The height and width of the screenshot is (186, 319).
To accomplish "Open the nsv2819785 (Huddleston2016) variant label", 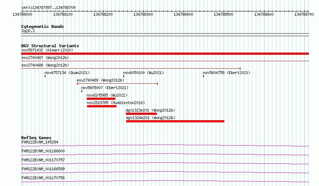I will (116, 103).
